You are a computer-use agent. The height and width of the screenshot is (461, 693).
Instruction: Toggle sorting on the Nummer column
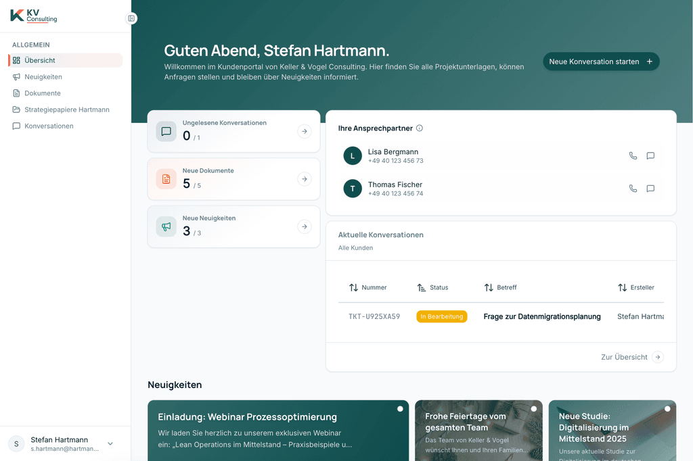coord(353,287)
